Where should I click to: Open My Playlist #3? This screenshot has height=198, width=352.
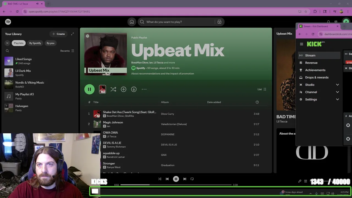click(40, 96)
